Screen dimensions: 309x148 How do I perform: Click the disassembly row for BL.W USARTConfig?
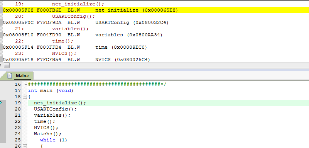click(86, 22)
